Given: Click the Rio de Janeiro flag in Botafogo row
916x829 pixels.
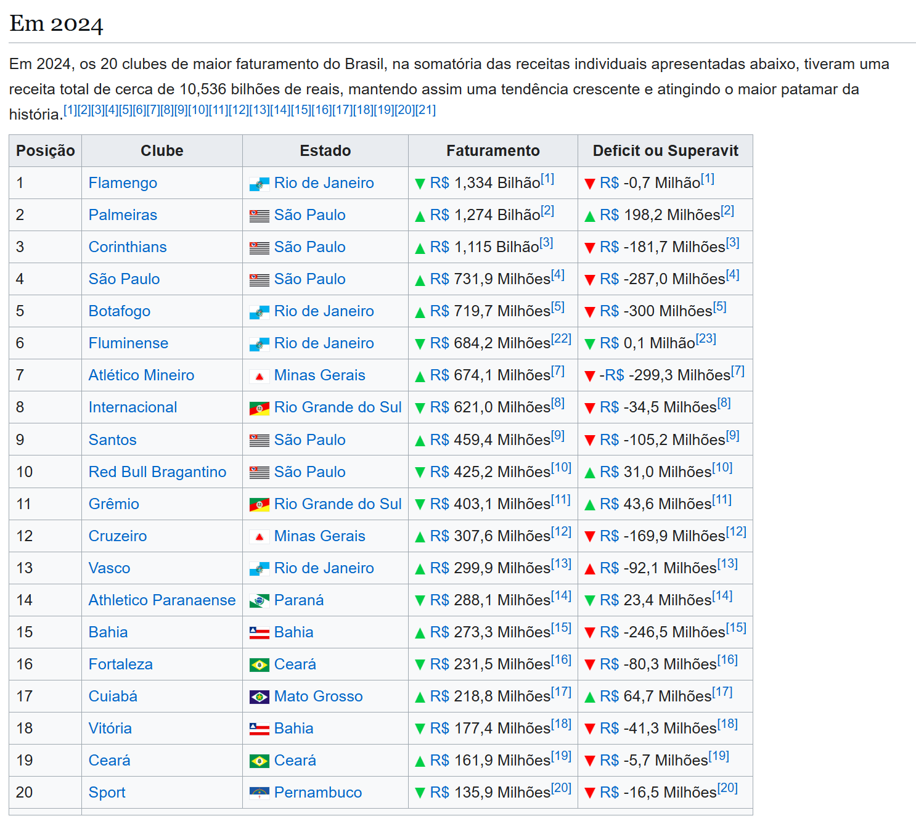Looking at the screenshot, I should click(259, 312).
